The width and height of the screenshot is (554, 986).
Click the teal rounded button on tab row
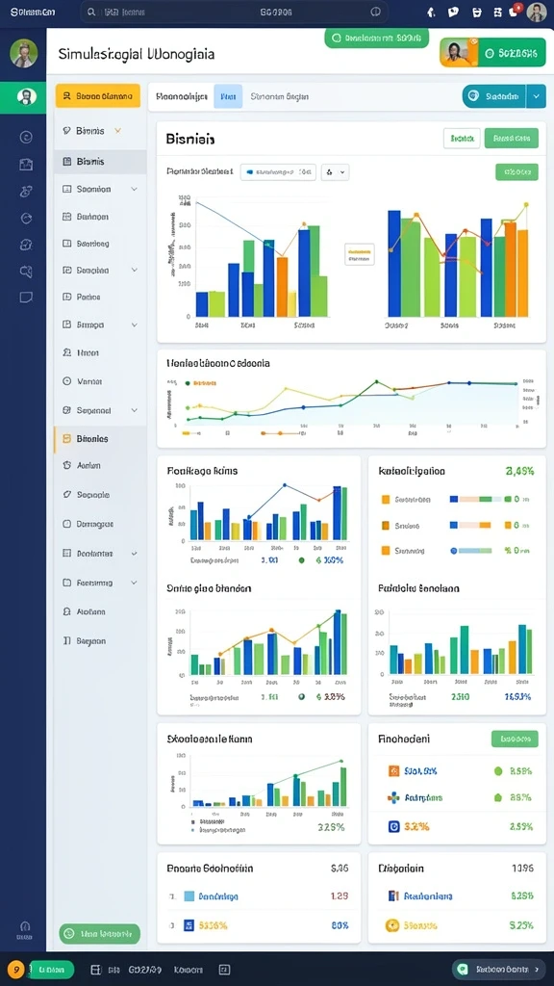click(494, 96)
